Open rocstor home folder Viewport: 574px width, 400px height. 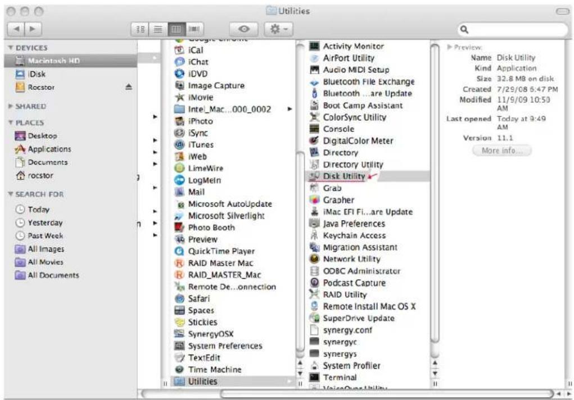pyautogui.click(x=34, y=175)
